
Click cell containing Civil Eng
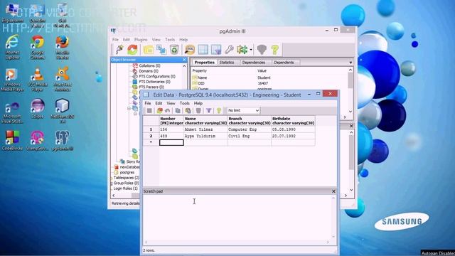click(250, 136)
